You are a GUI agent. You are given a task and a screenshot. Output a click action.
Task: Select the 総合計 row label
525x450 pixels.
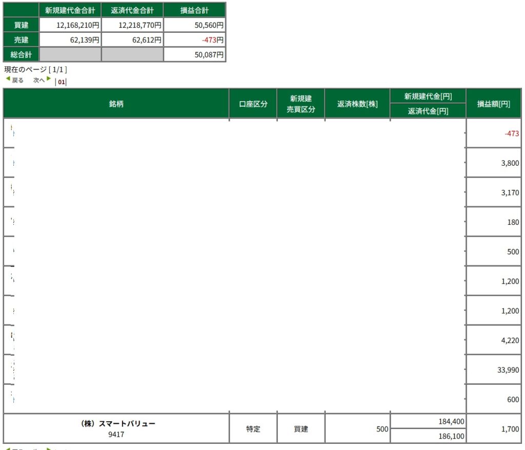(21, 54)
